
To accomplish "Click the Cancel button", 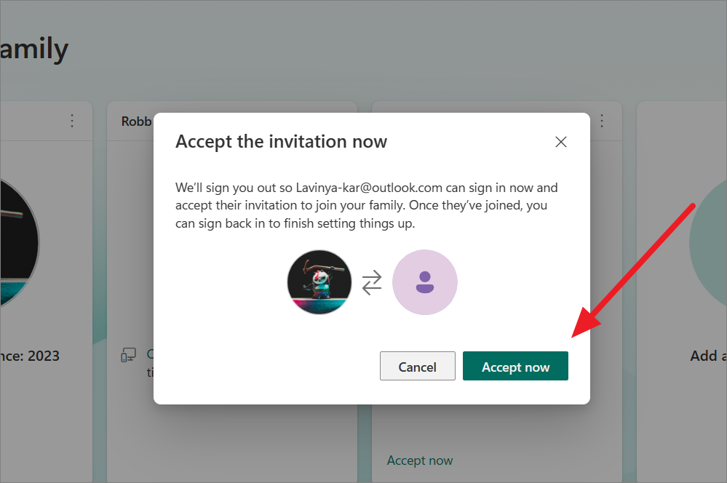I will pyautogui.click(x=417, y=366).
